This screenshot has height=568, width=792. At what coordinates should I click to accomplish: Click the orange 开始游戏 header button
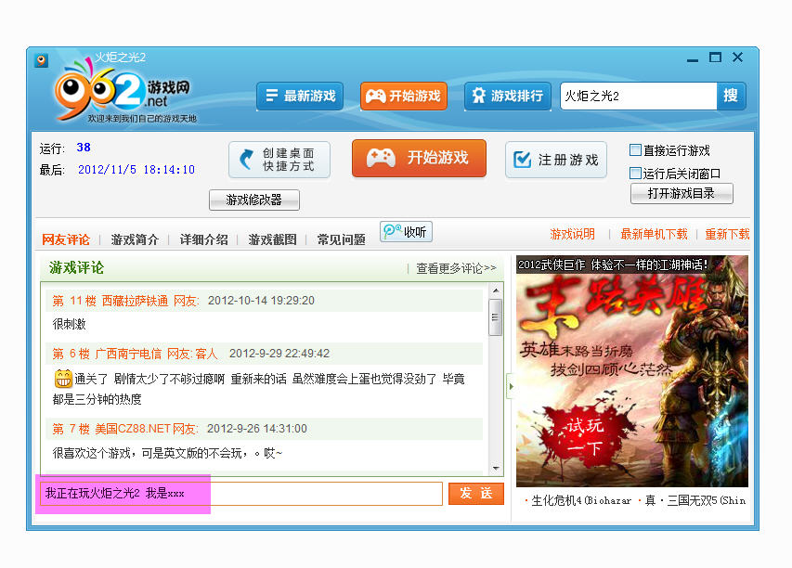tap(404, 96)
